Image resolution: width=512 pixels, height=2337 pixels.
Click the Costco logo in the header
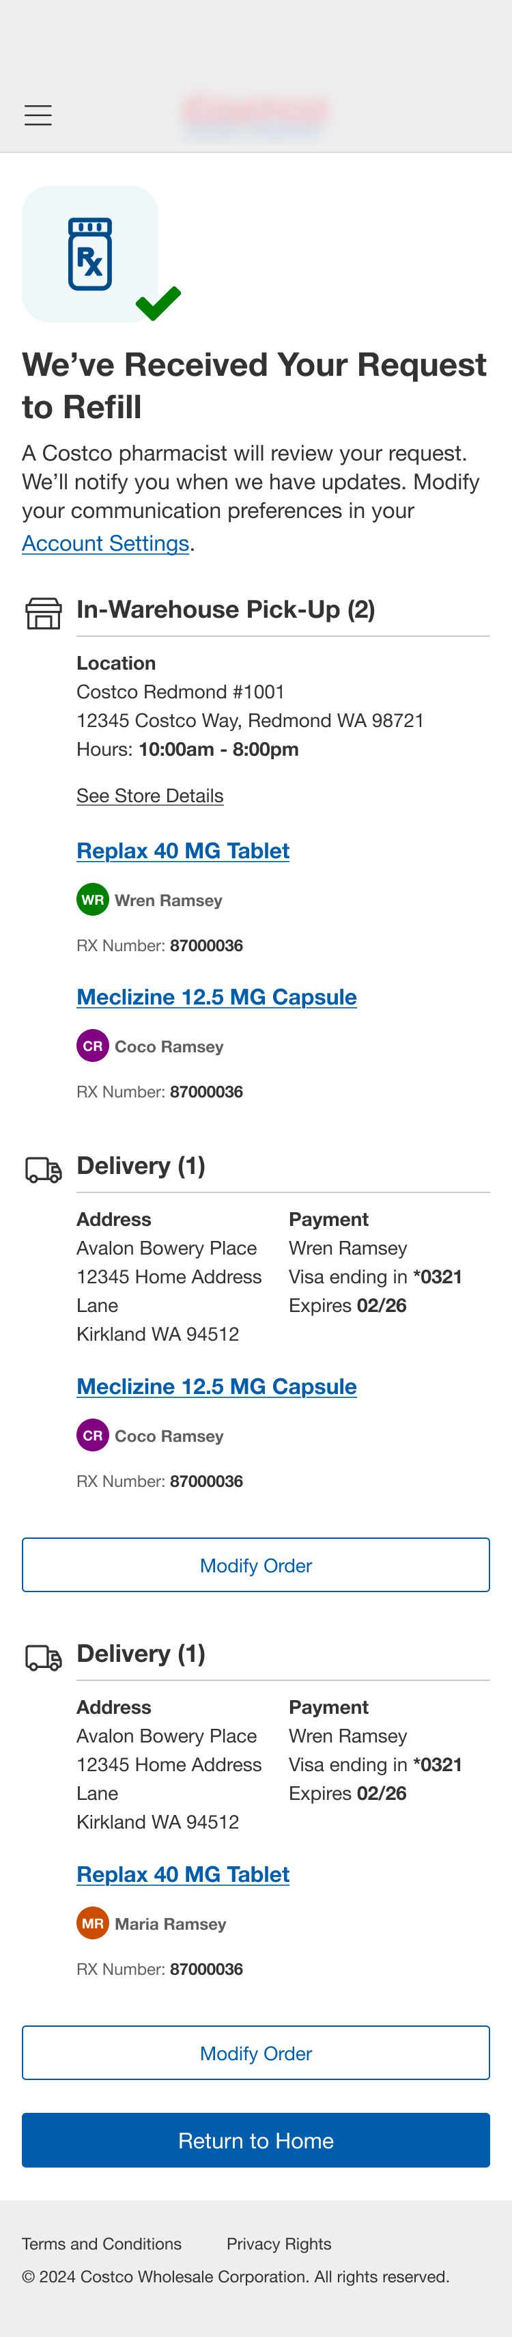point(255,111)
